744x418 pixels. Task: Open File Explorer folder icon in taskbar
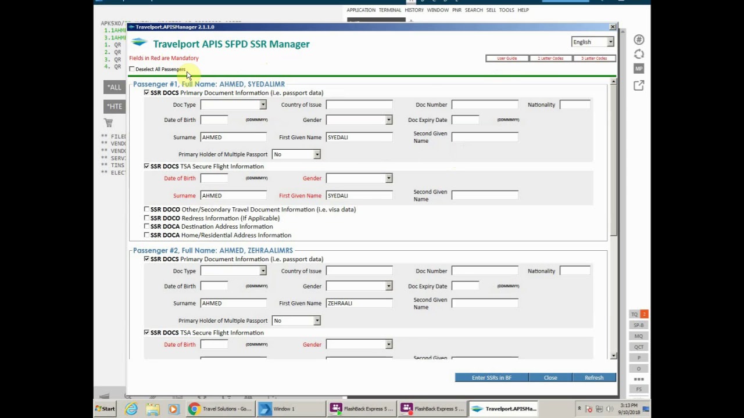pos(152,409)
